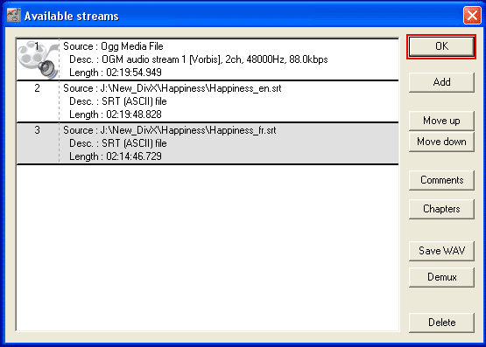
Task: Click the title bar application icon
Action: pos(14,15)
